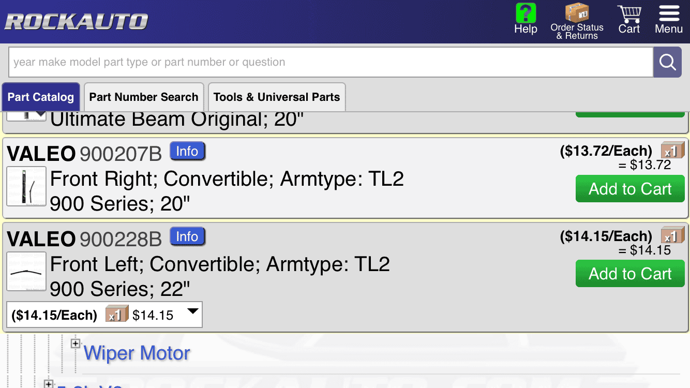This screenshot has height=388, width=690.
Task: Click the "= $13.72" total
Action: point(645,165)
